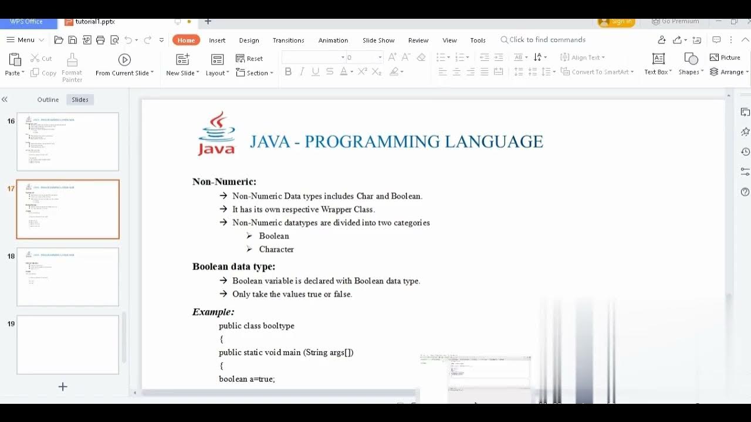Go to the Slide Show tab
Screen dimensions: 751x422
pyautogui.click(x=378, y=40)
